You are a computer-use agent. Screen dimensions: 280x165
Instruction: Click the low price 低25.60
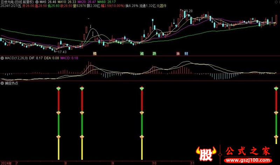[54, 6]
